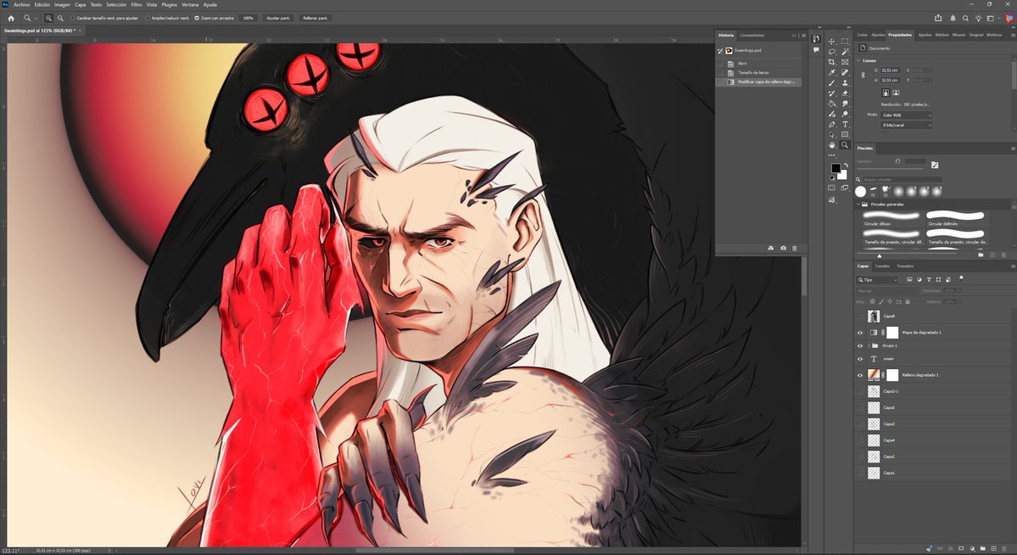The width and height of the screenshot is (1017, 555).
Task: Uncheck 'Zoom con arrastre' checkbox
Action: [197, 18]
